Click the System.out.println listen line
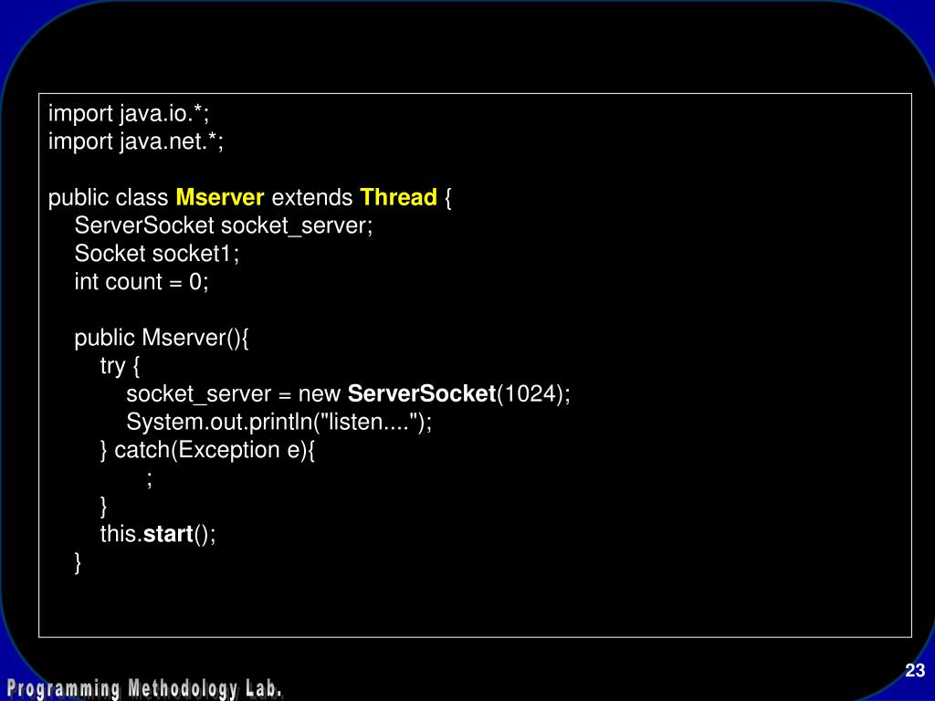The width and height of the screenshot is (935, 701). (279, 422)
